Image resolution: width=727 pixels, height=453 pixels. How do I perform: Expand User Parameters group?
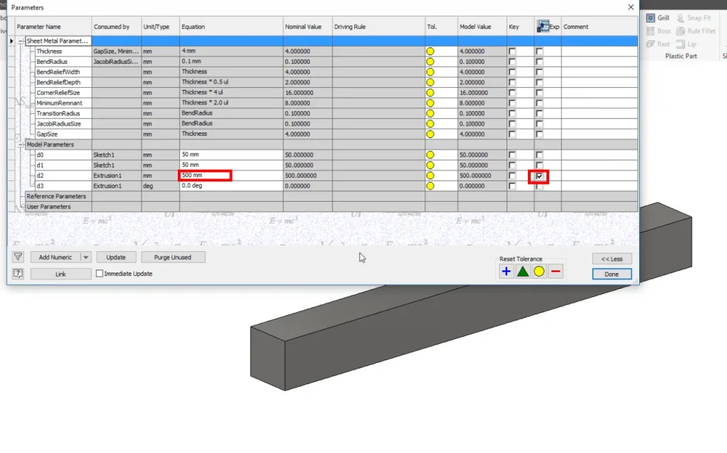[x=22, y=206]
